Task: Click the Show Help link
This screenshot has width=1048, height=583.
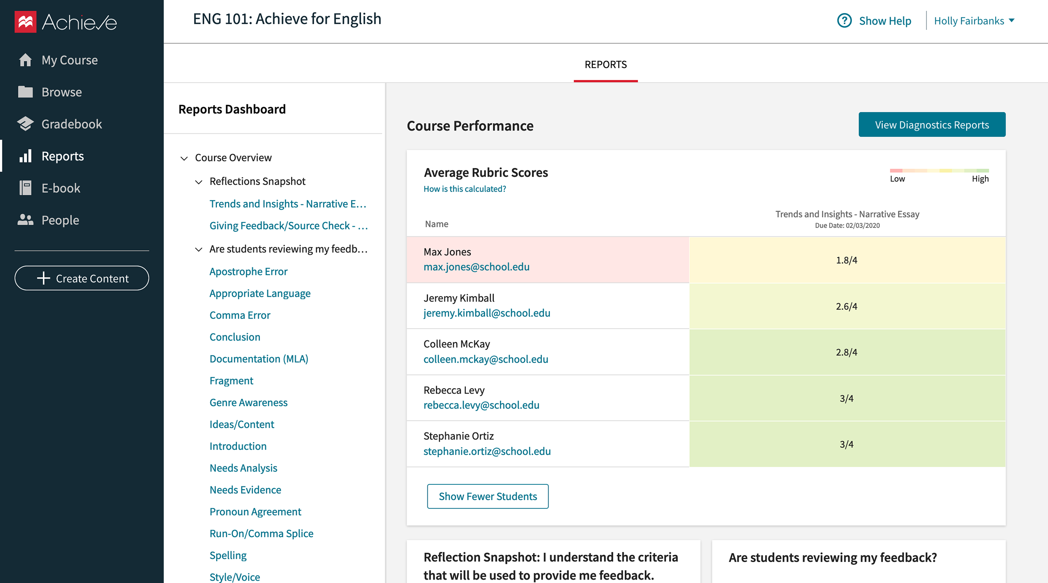Action: tap(885, 20)
